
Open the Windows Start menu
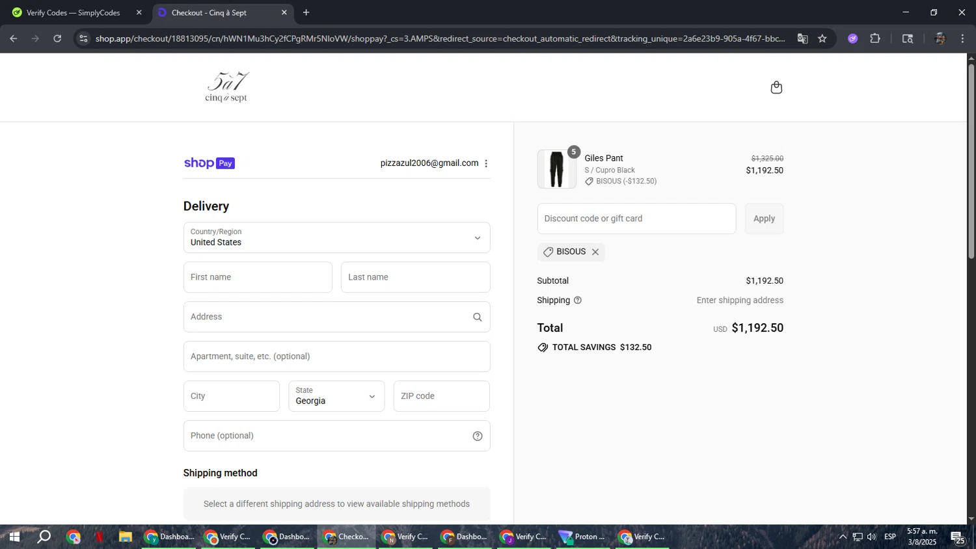click(x=14, y=537)
